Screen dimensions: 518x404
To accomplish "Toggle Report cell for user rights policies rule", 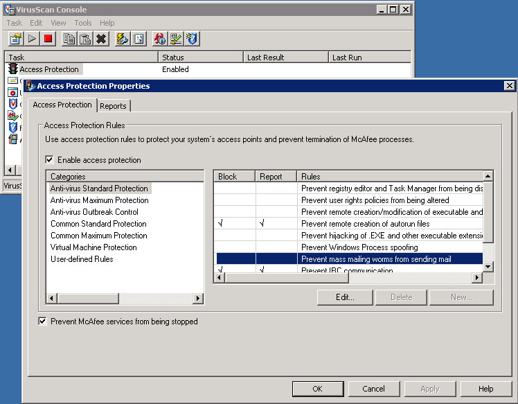I will pyautogui.click(x=276, y=200).
